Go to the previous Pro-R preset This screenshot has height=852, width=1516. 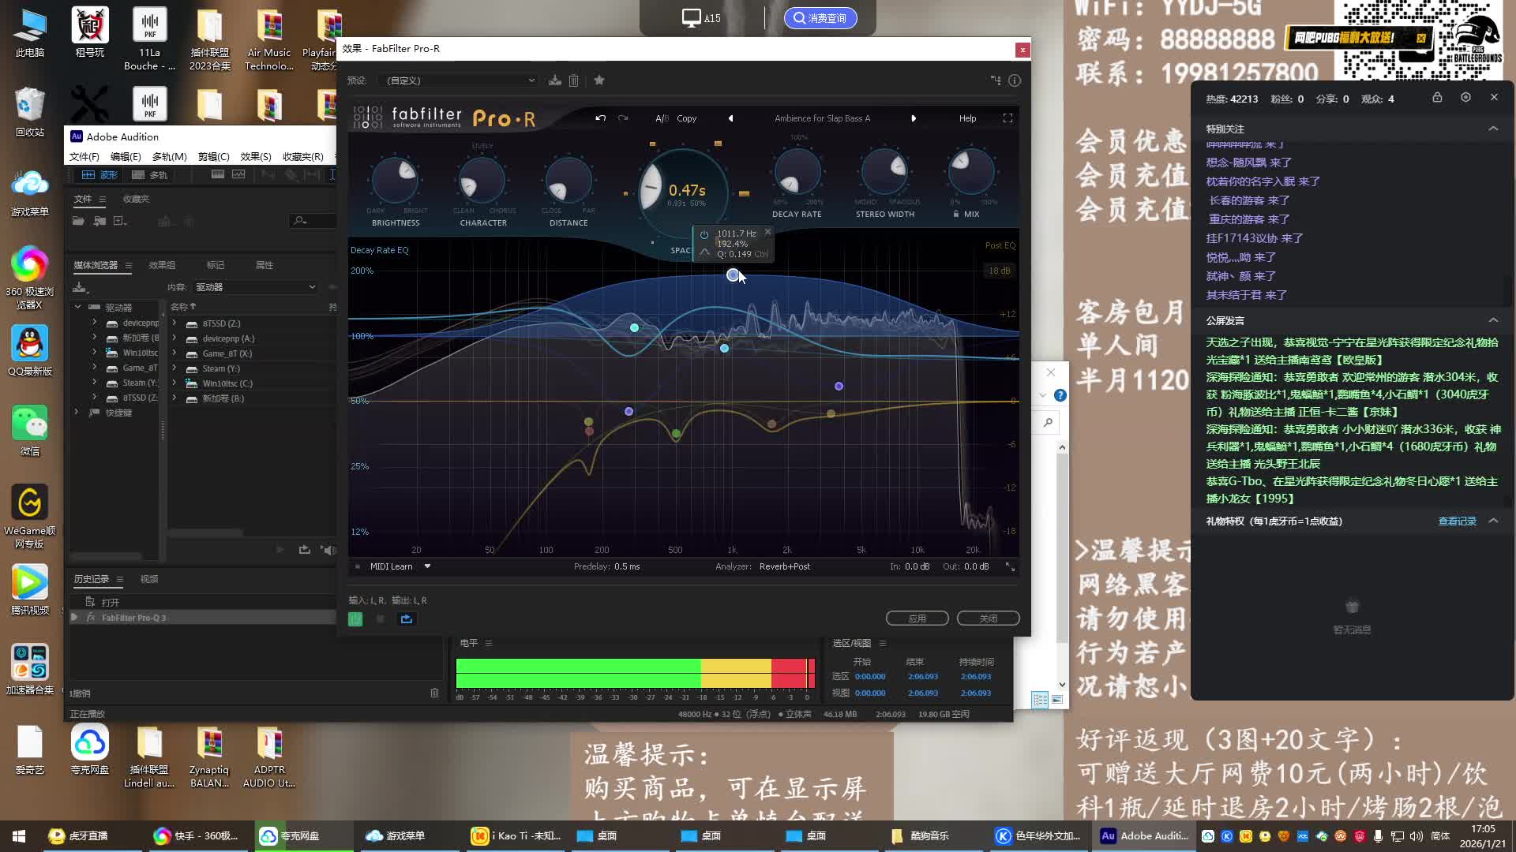tap(730, 118)
